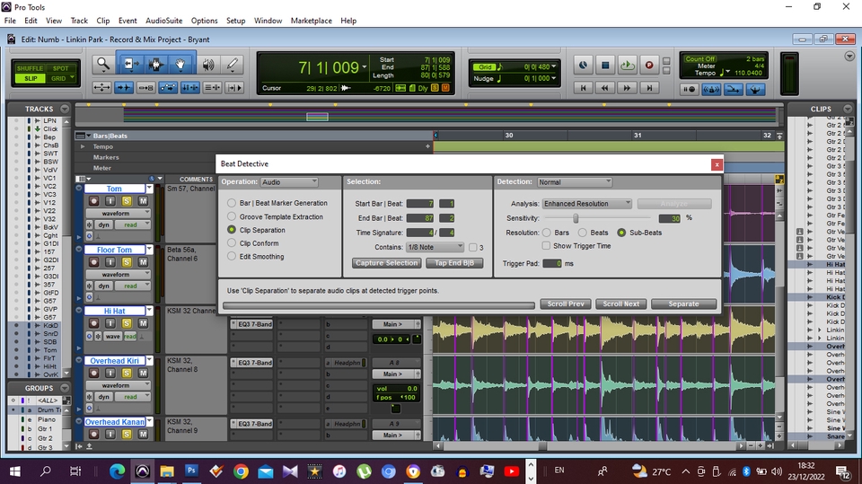The height and width of the screenshot is (484, 862).
Task: Select the Scrubber speaker tool
Action: [x=207, y=65]
